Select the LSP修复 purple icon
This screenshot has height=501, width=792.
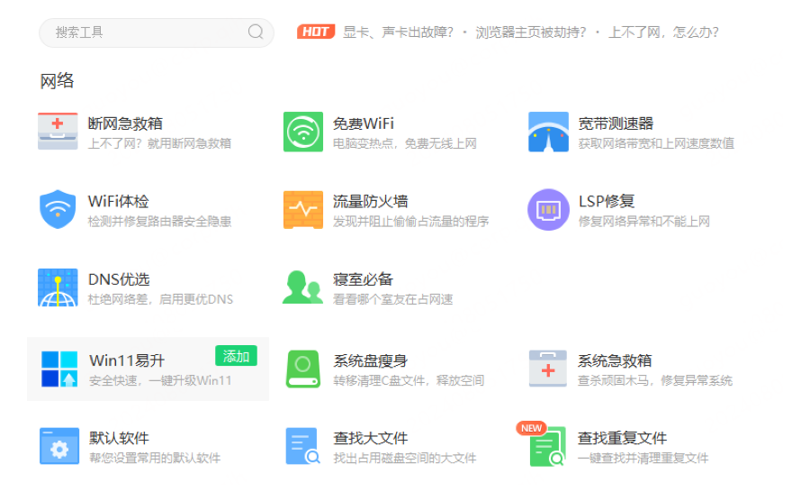(548, 210)
